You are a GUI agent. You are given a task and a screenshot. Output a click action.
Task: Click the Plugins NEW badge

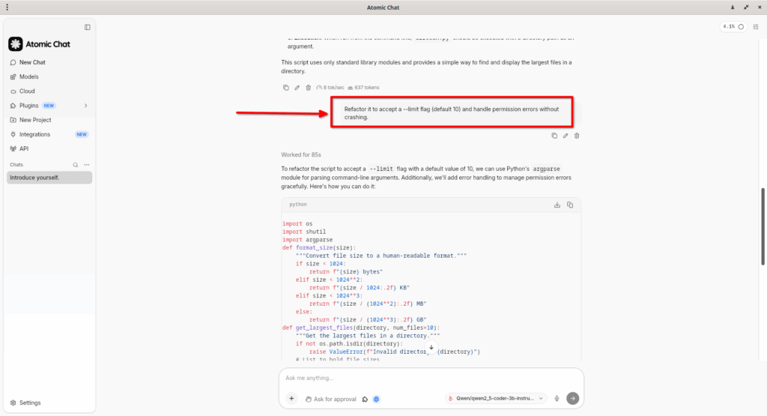49,106
